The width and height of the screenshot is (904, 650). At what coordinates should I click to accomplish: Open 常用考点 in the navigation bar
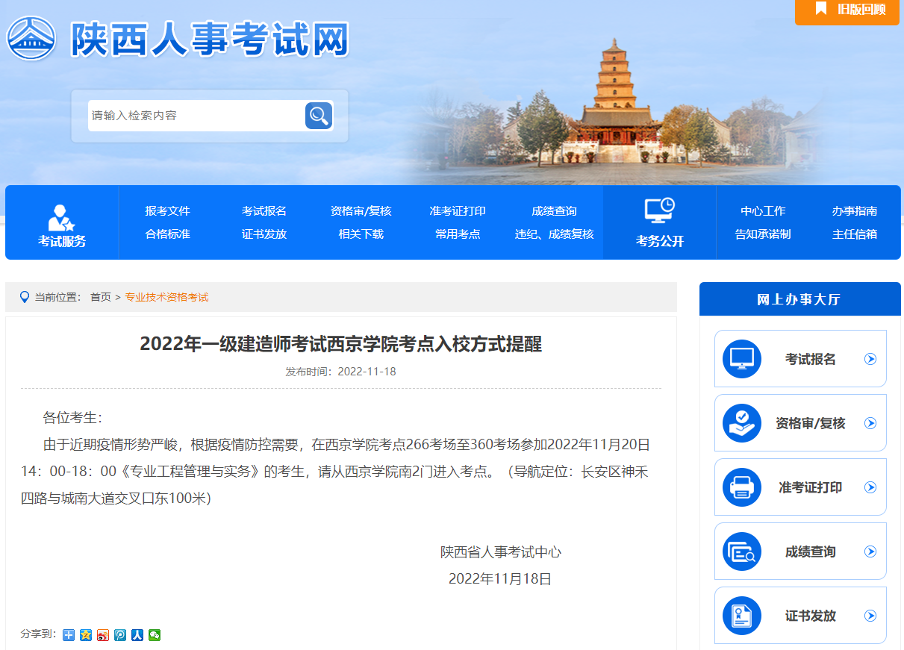458,234
